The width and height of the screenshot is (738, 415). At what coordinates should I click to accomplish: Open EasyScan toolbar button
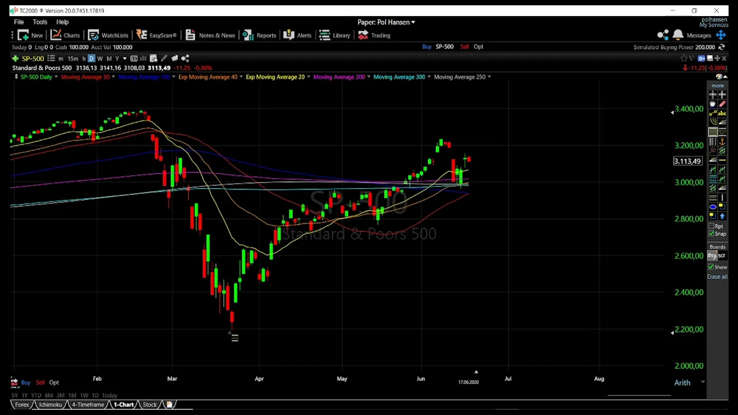(x=156, y=35)
